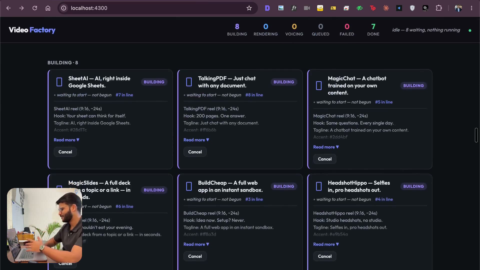This screenshot has width=480, height=270.
Task: Open the blue left-triangle extension
Action: coord(399,8)
